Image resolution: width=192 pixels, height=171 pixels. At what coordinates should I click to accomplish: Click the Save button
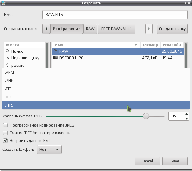(x=175, y=161)
